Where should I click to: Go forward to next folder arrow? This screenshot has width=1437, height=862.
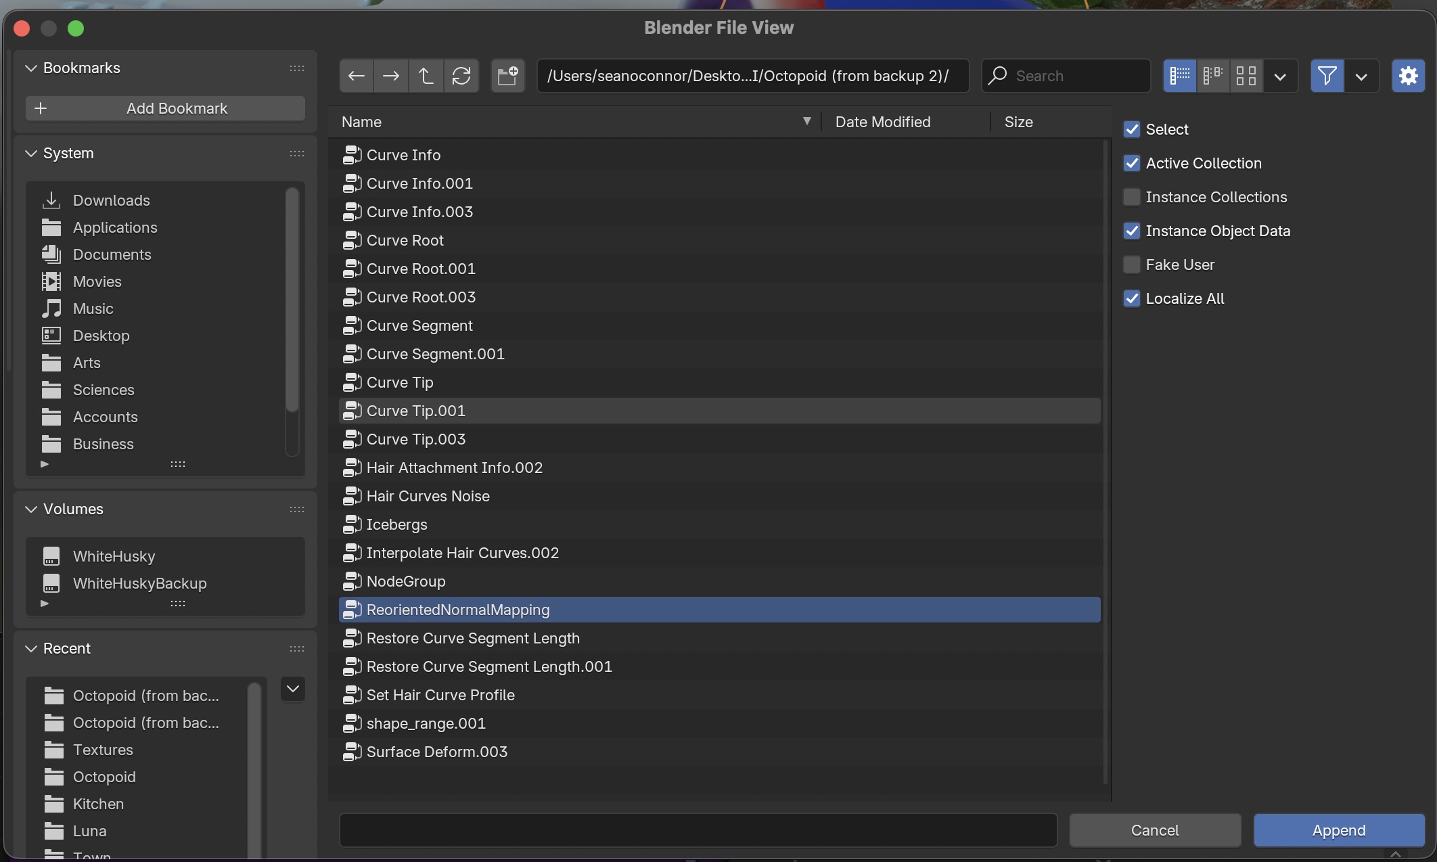point(391,76)
